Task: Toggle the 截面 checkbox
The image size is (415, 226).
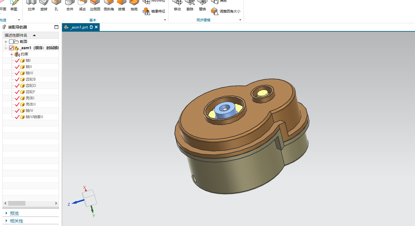Action: (11, 42)
